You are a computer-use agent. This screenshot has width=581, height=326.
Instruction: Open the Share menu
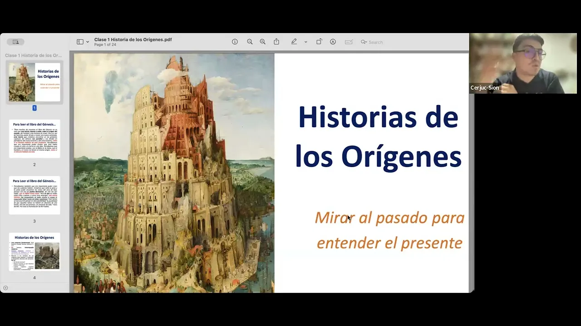[x=276, y=42]
